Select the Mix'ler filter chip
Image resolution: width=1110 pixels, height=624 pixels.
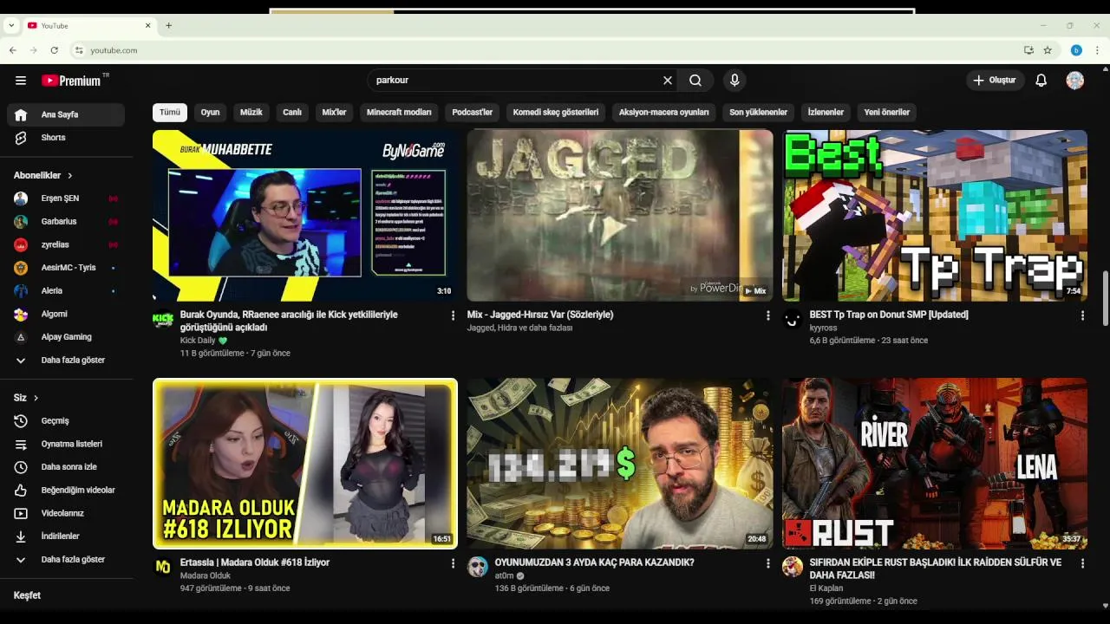pyautogui.click(x=334, y=113)
